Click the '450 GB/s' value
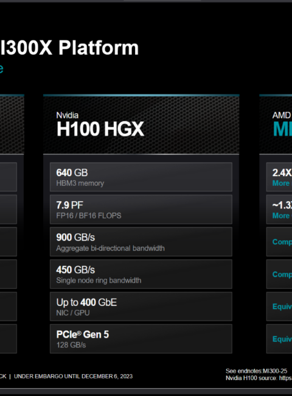The width and height of the screenshot is (292, 396). [x=75, y=270]
